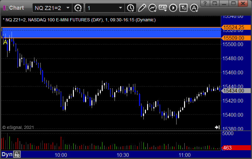Click the pop-out window button
252x159 pixels.
click(214, 3)
